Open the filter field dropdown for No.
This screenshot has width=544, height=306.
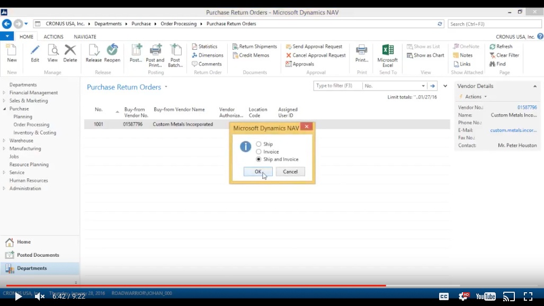click(x=423, y=86)
